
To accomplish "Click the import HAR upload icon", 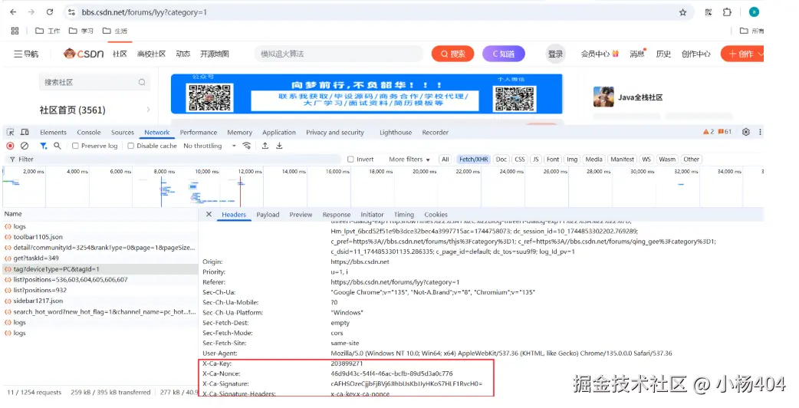I will 265,146.
